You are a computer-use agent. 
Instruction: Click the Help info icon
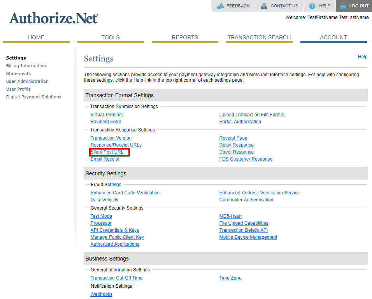[x=312, y=6]
